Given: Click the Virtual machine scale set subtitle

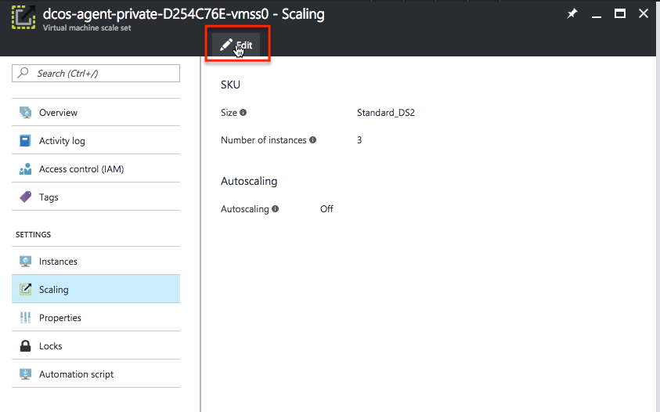Looking at the screenshot, I should point(87,27).
